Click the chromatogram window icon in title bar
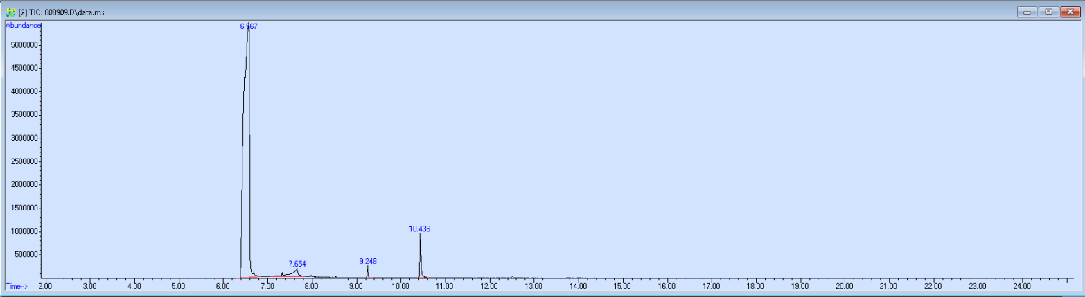The image size is (1085, 297). (x=10, y=12)
